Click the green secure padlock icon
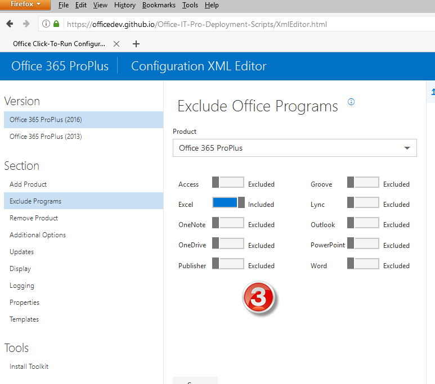Viewport: 435px width, 384px height. click(x=56, y=24)
